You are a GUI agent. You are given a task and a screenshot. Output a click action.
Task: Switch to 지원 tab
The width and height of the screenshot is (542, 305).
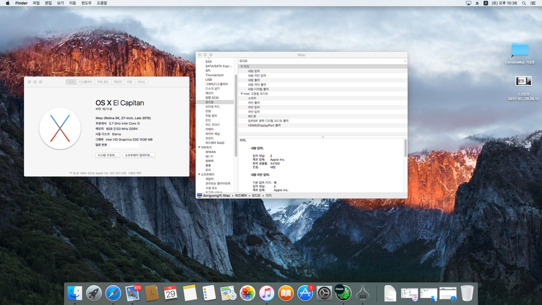[129, 82]
